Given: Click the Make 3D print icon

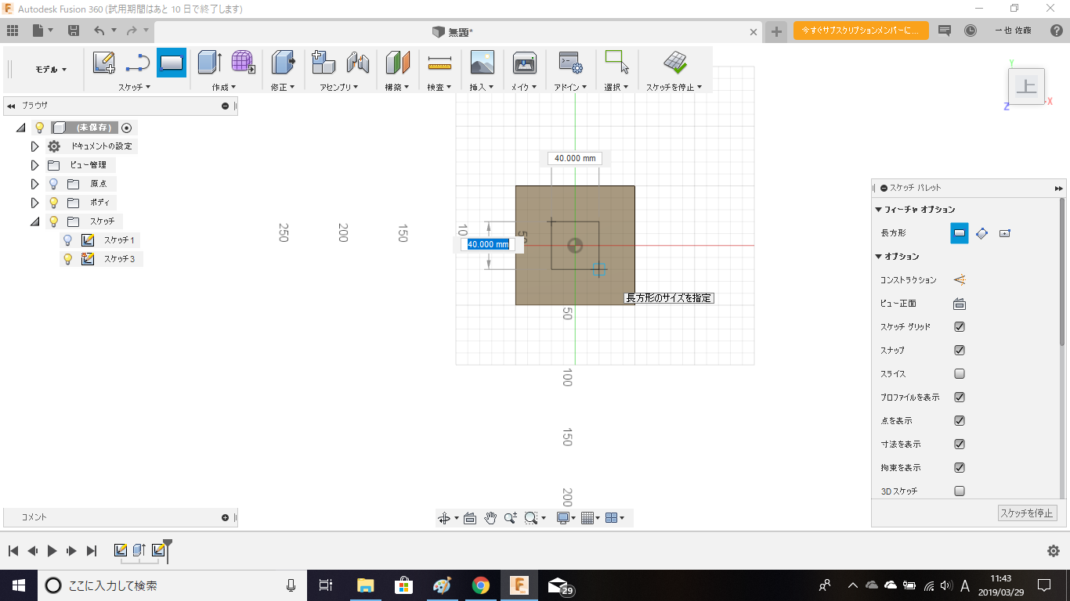Looking at the screenshot, I should pyautogui.click(x=524, y=62).
